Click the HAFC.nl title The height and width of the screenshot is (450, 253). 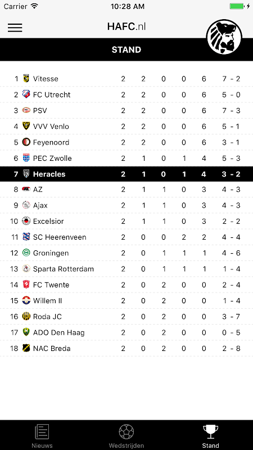point(126,26)
